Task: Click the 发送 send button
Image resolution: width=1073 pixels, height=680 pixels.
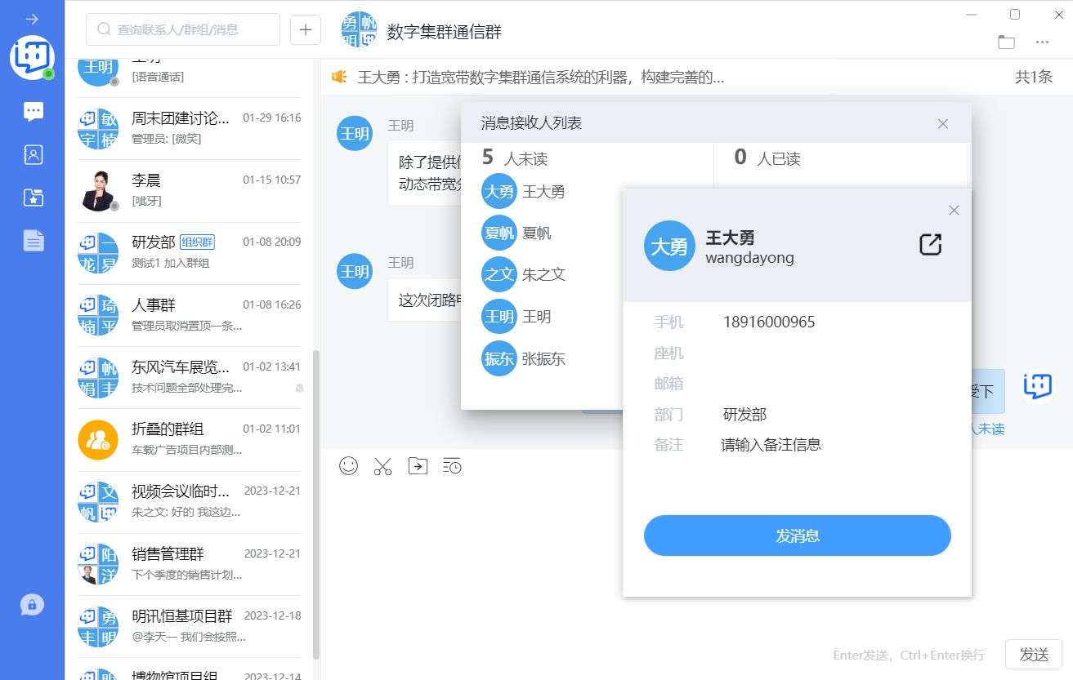Action: coord(1033,655)
